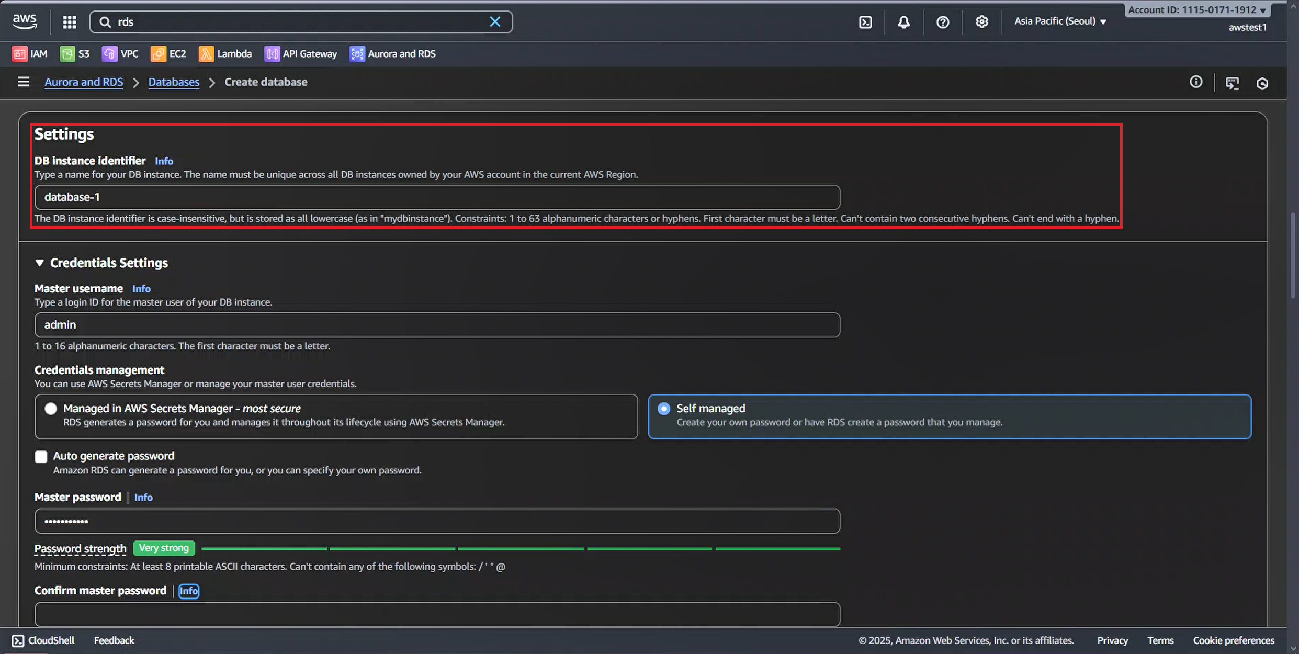Image resolution: width=1299 pixels, height=654 pixels.
Task: Open the settings gear in header
Action: point(981,22)
